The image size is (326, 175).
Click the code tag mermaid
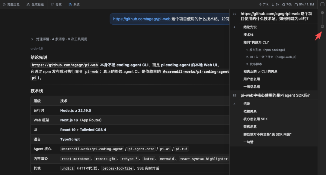167,159
